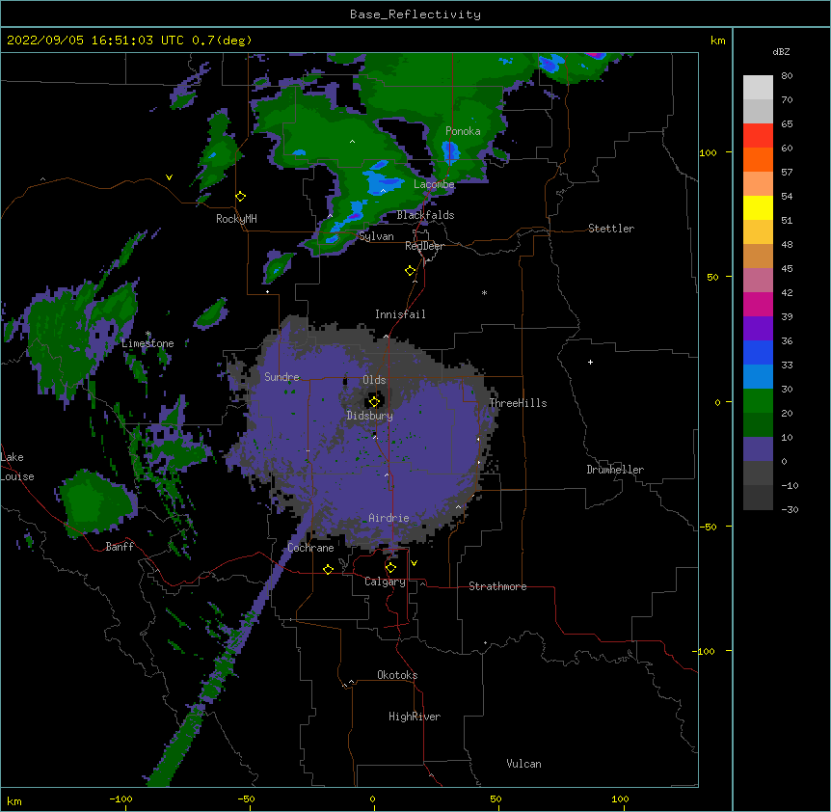Screen dimensions: 831x812
Task: Click the km unit label in the bottom left
Action: [x=14, y=801]
